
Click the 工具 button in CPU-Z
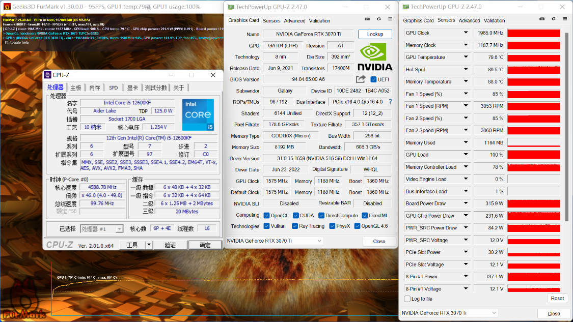point(132,245)
